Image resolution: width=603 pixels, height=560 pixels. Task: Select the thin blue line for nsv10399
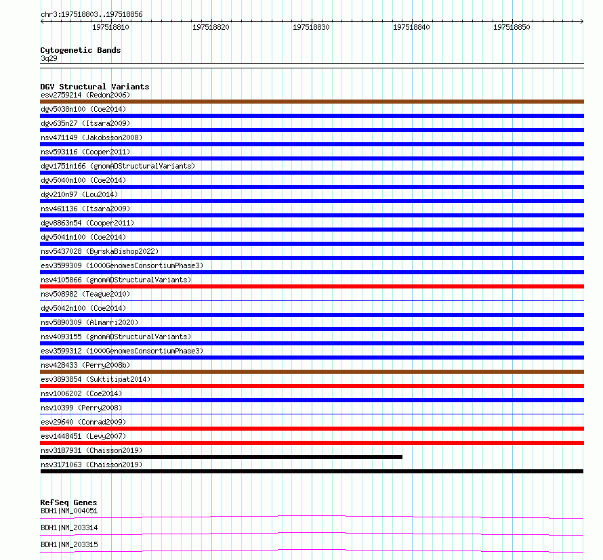click(x=312, y=414)
